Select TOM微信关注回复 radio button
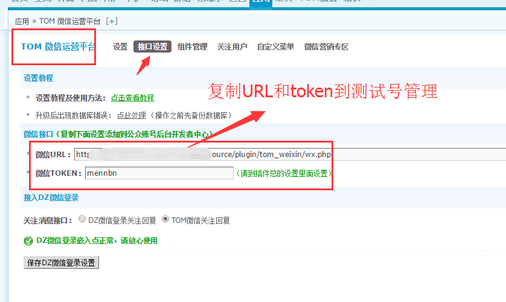 coord(165,219)
